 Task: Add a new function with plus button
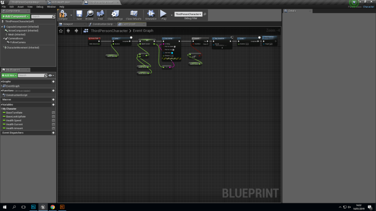(x=53, y=91)
